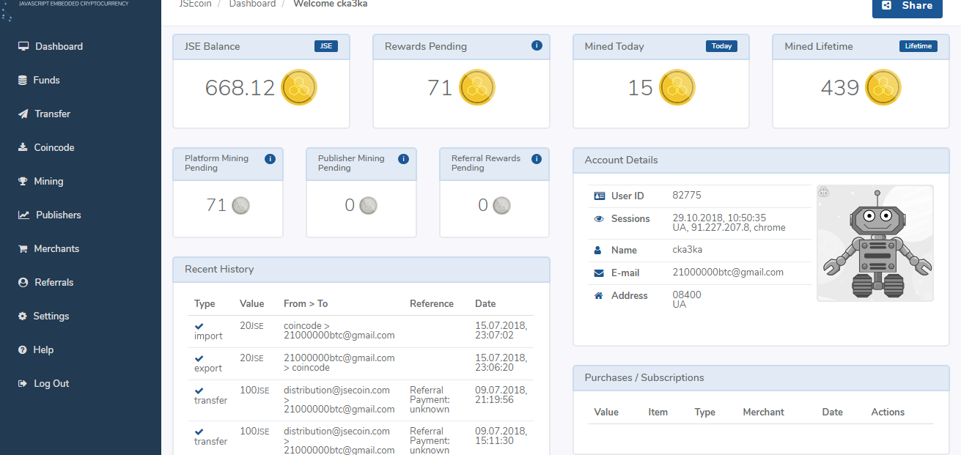Click the gold coin in Mined Lifetime
The width and height of the screenshot is (961, 455).
click(x=883, y=88)
